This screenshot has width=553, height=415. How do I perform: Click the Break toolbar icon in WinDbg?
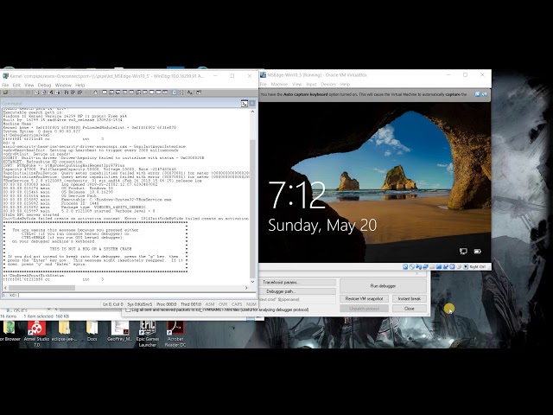click(x=57, y=93)
